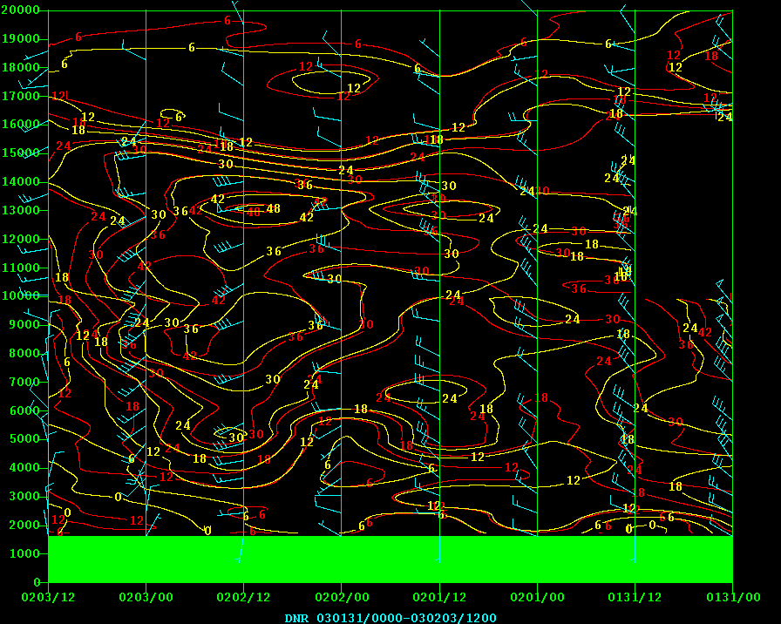Image resolution: width=781 pixels, height=624 pixels.
Task: Select the 5000 height axis label
Action: 26,439
